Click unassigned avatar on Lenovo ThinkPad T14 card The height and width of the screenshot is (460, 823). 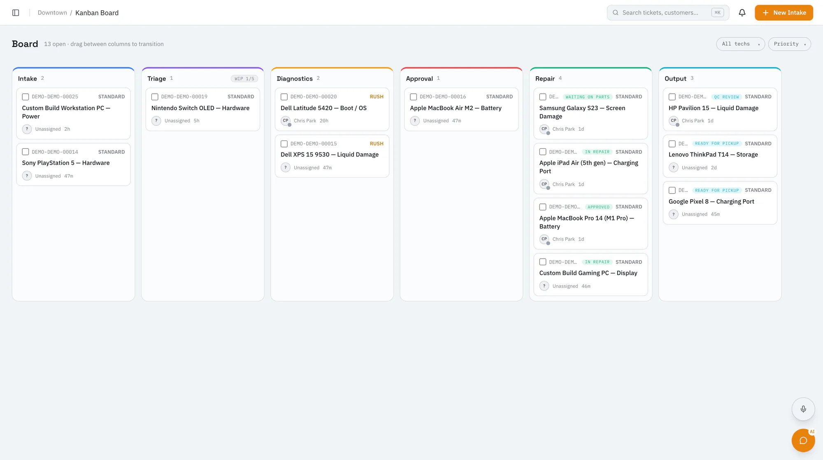tap(674, 168)
